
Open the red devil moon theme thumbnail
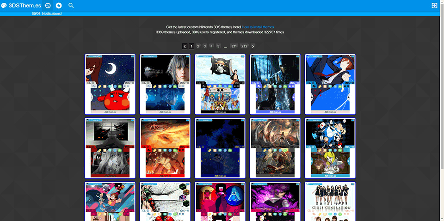click(x=110, y=84)
